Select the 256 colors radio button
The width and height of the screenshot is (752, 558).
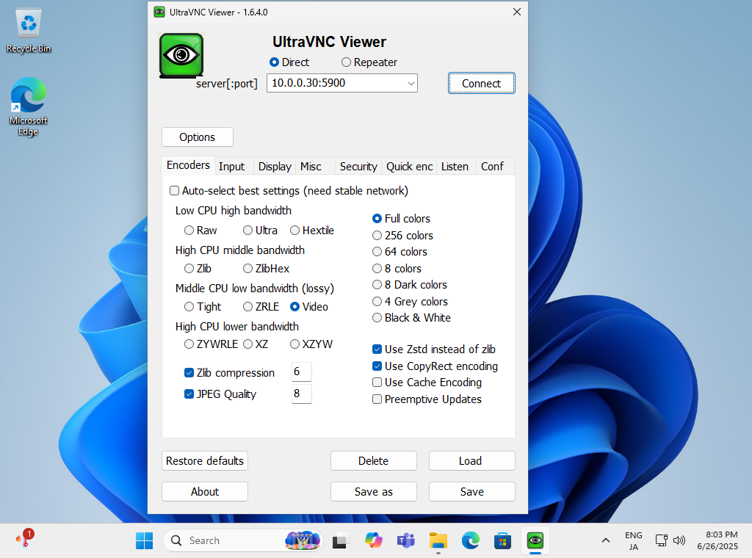pyautogui.click(x=377, y=235)
